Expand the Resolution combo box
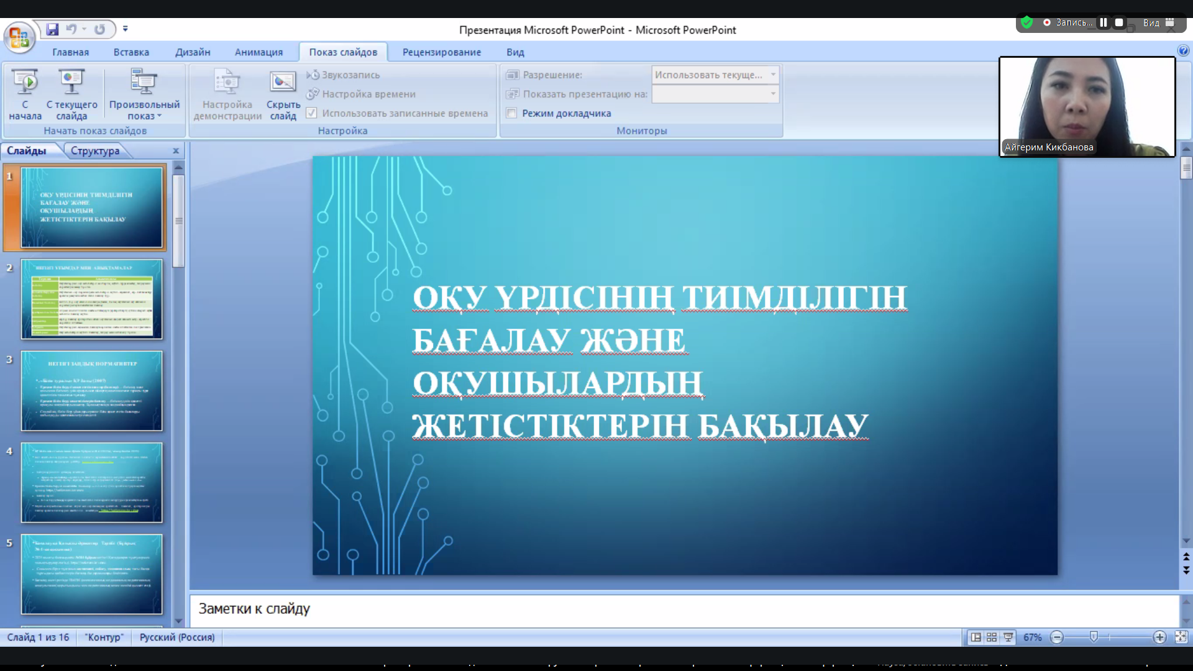The width and height of the screenshot is (1193, 671). click(773, 75)
